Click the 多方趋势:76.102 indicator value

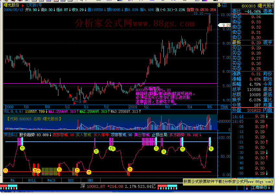coord(184,135)
